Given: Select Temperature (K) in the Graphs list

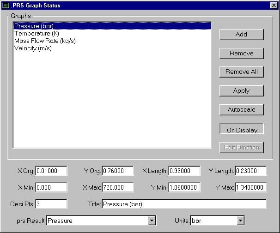Looking at the screenshot, I should [x=112, y=33].
